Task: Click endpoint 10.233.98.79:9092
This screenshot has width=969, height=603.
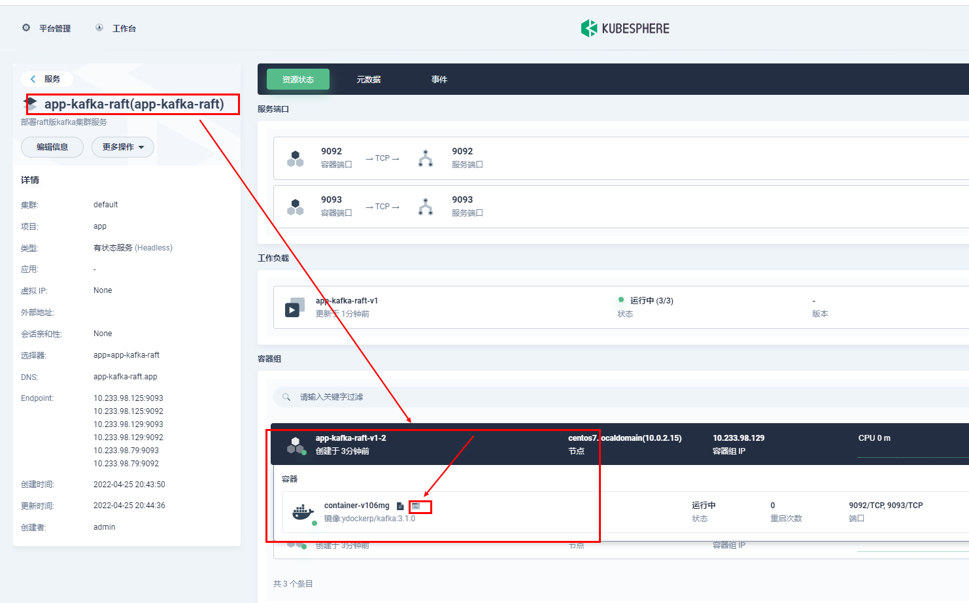Action: tap(126, 464)
